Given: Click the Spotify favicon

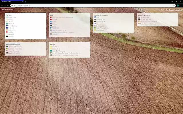Looking at the screenshot, I should (51, 26).
